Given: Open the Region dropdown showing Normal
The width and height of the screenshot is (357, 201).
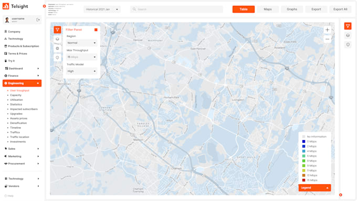Looking at the screenshot, I should tap(81, 43).
